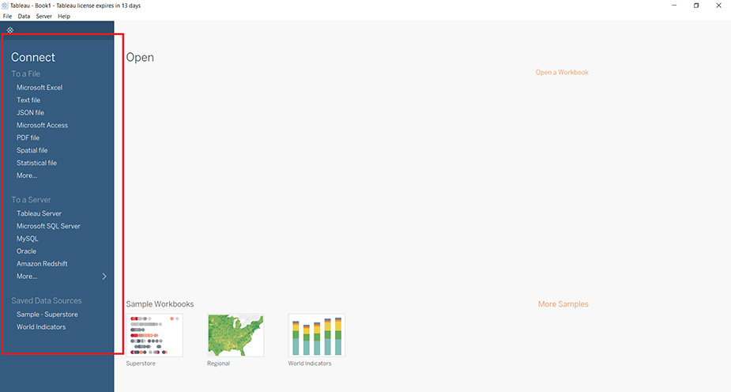Minimize the Tableau window
Screen dimensions: 731x392
point(674,6)
